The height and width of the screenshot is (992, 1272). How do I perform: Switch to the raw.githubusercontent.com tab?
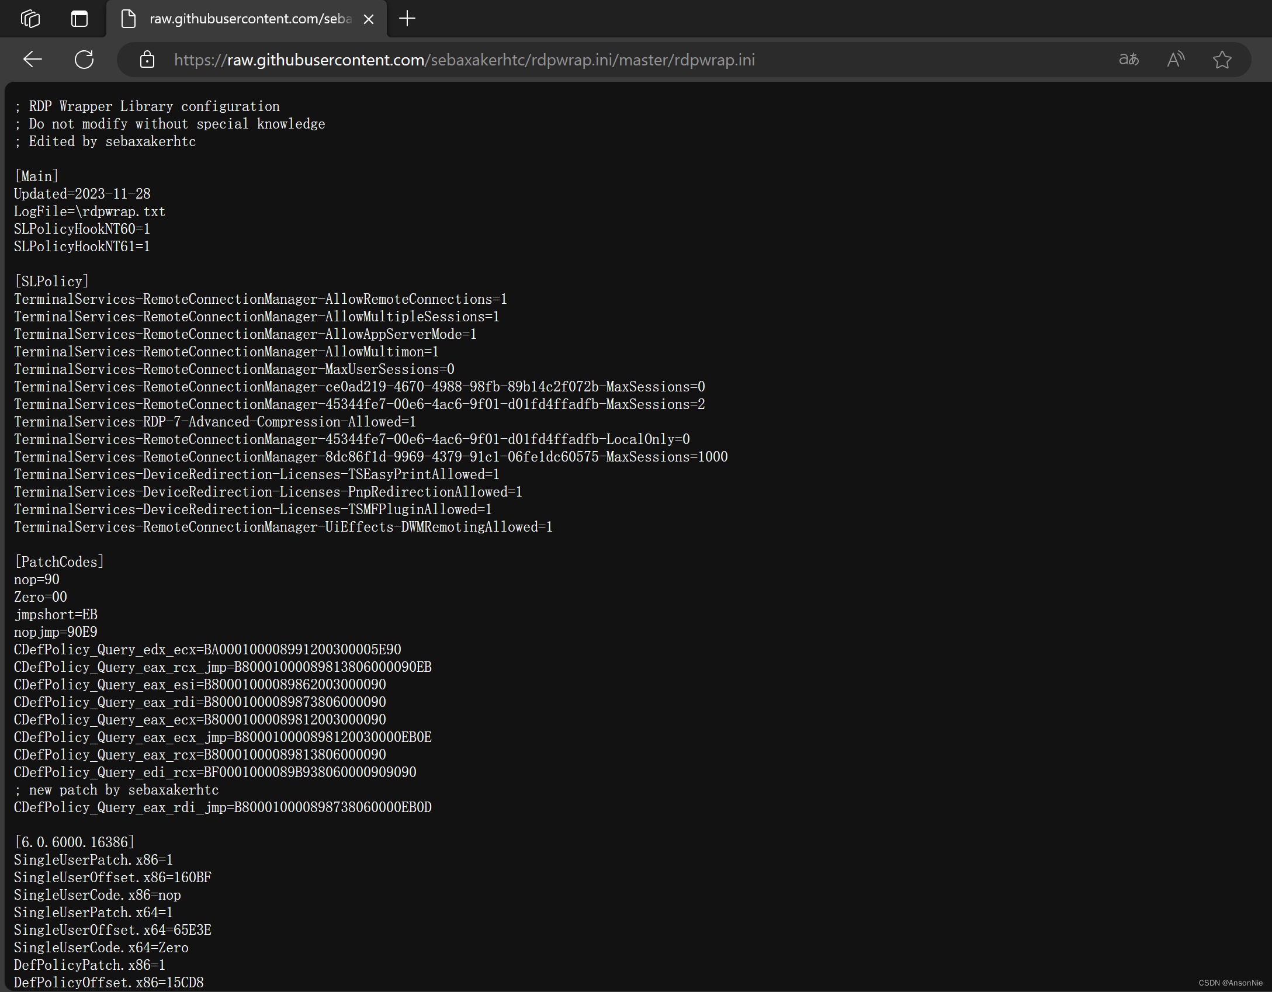click(246, 19)
